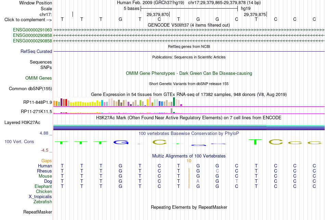
Task: Open the GENCODE V50lift37 track title
Action: (189, 25)
